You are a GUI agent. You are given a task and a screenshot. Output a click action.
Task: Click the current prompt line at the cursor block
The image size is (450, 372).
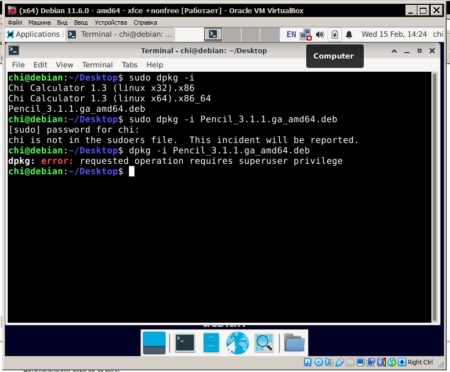(132, 171)
